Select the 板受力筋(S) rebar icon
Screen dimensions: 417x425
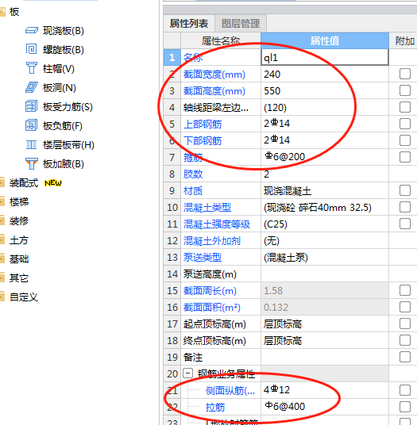32,106
